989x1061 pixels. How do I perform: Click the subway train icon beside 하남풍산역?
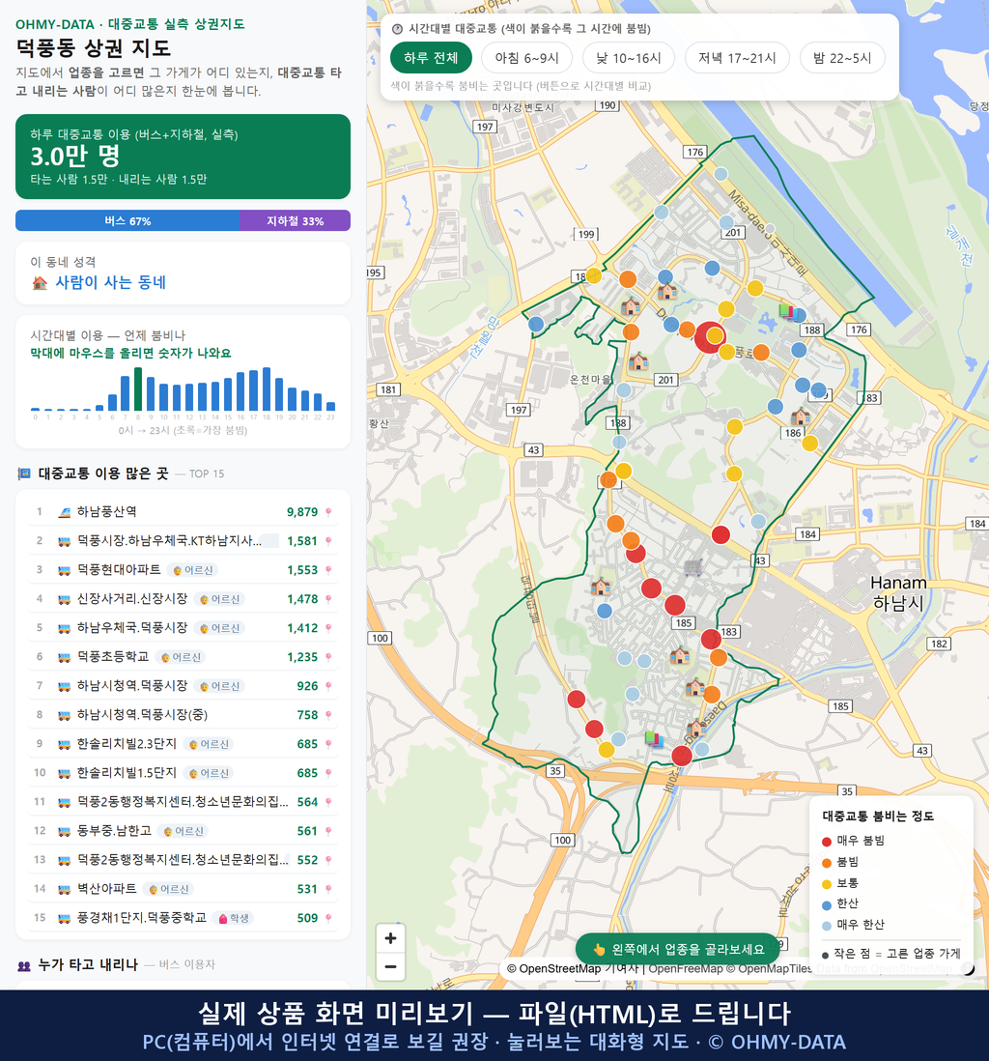[65, 512]
